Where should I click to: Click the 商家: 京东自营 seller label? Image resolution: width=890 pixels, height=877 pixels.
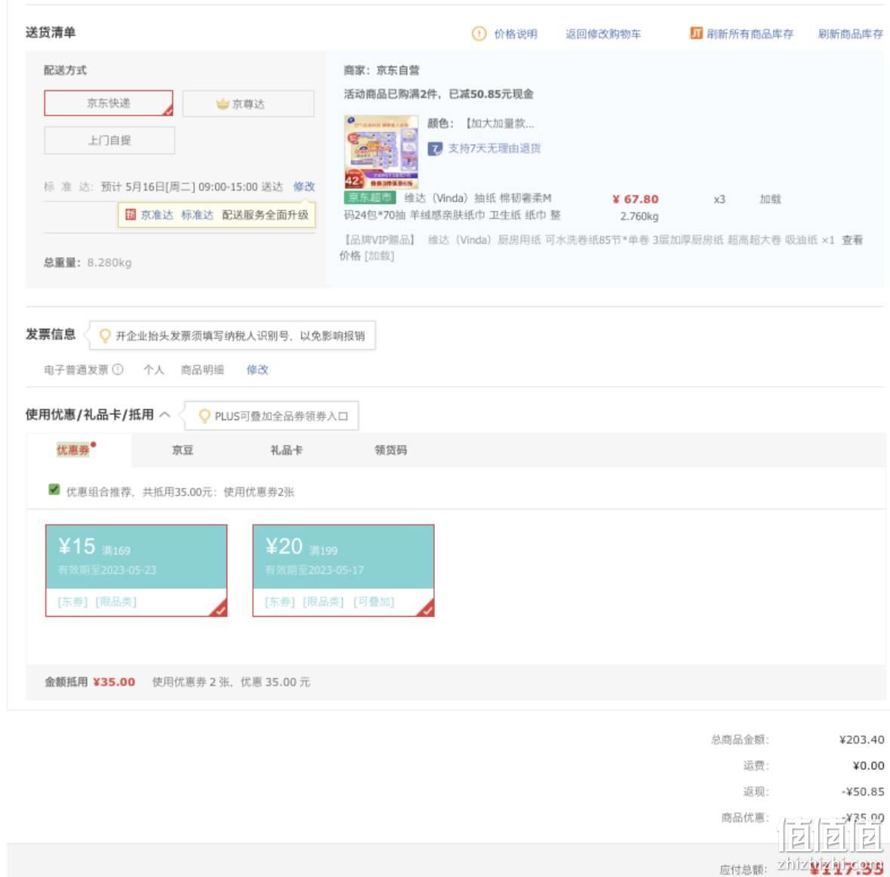click(x=381, y=70)
